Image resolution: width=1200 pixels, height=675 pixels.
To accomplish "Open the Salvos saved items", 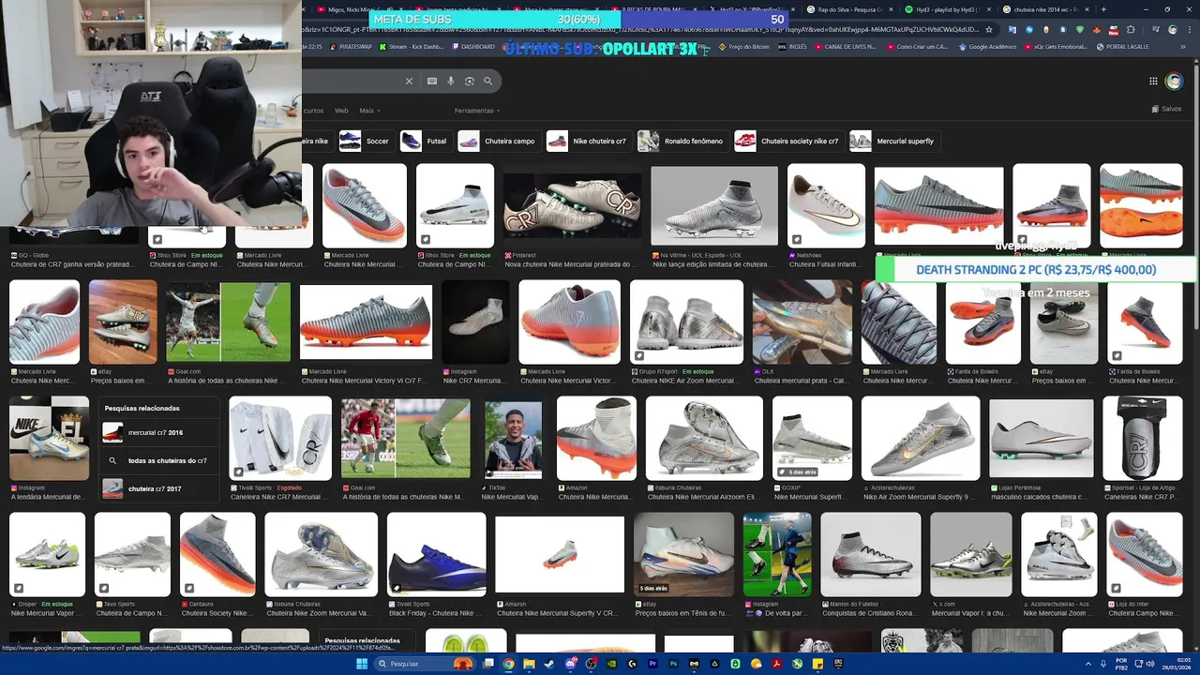I will 1166,109.
